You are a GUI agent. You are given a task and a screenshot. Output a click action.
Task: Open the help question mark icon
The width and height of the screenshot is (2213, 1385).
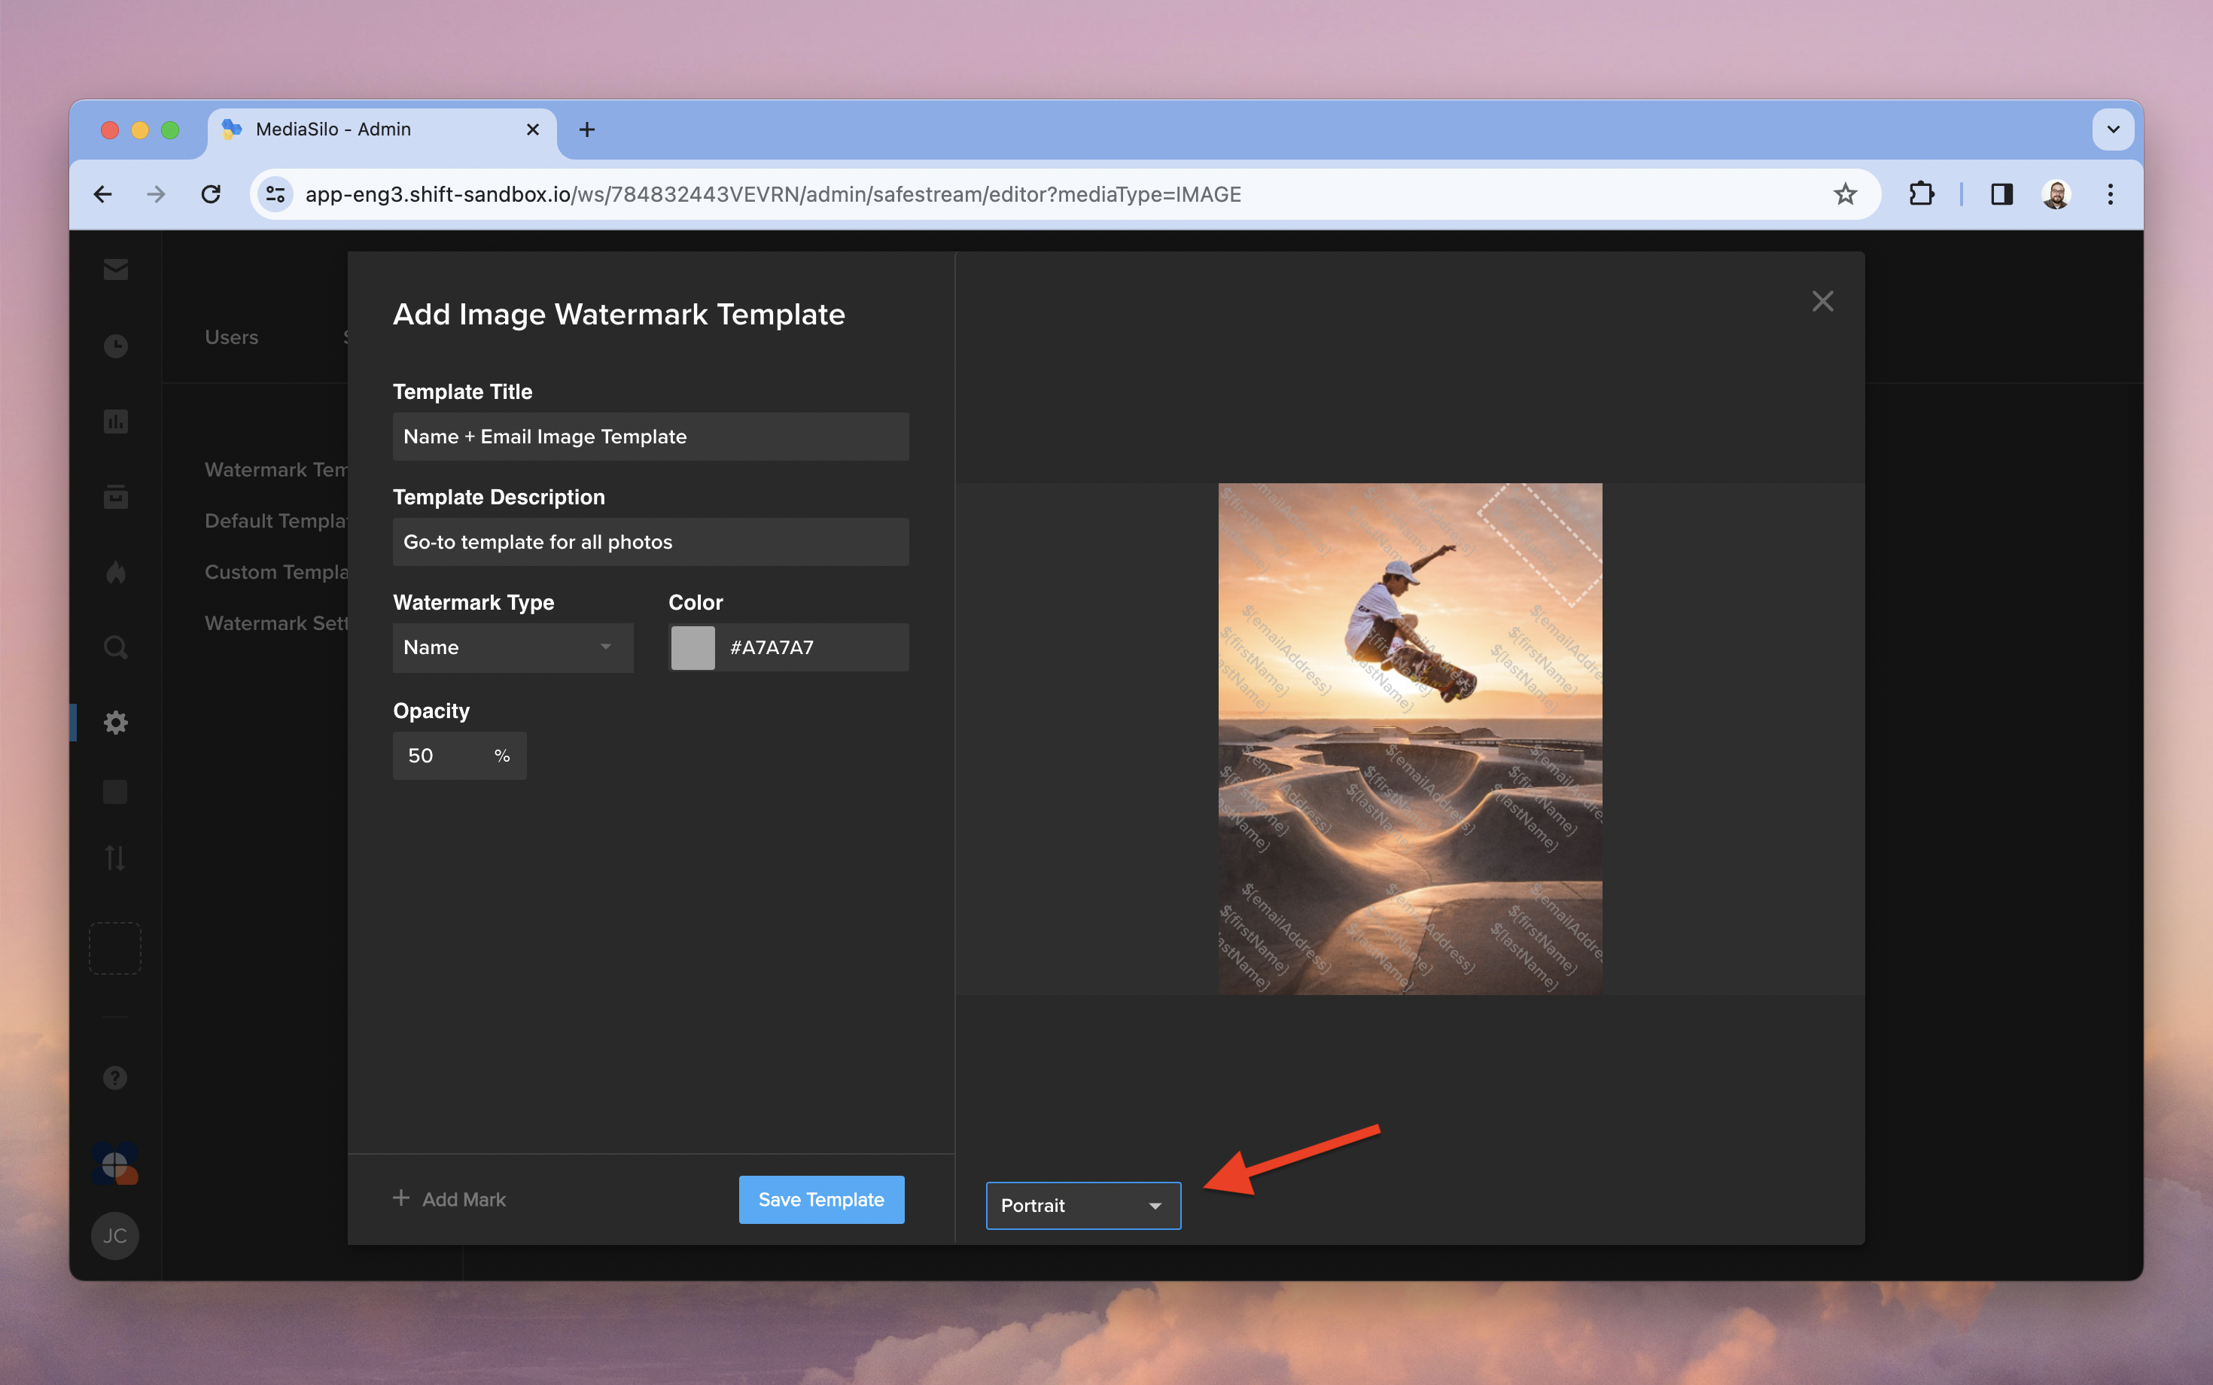115,1078
